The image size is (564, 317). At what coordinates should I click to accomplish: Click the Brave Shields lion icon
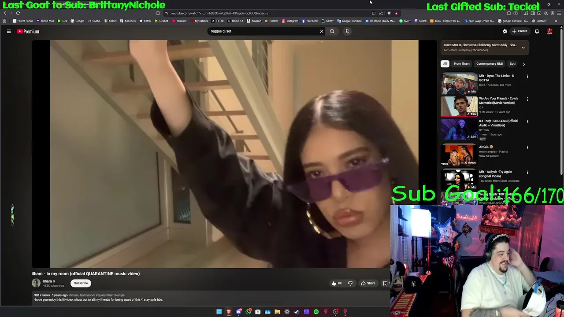pos(389,13)
